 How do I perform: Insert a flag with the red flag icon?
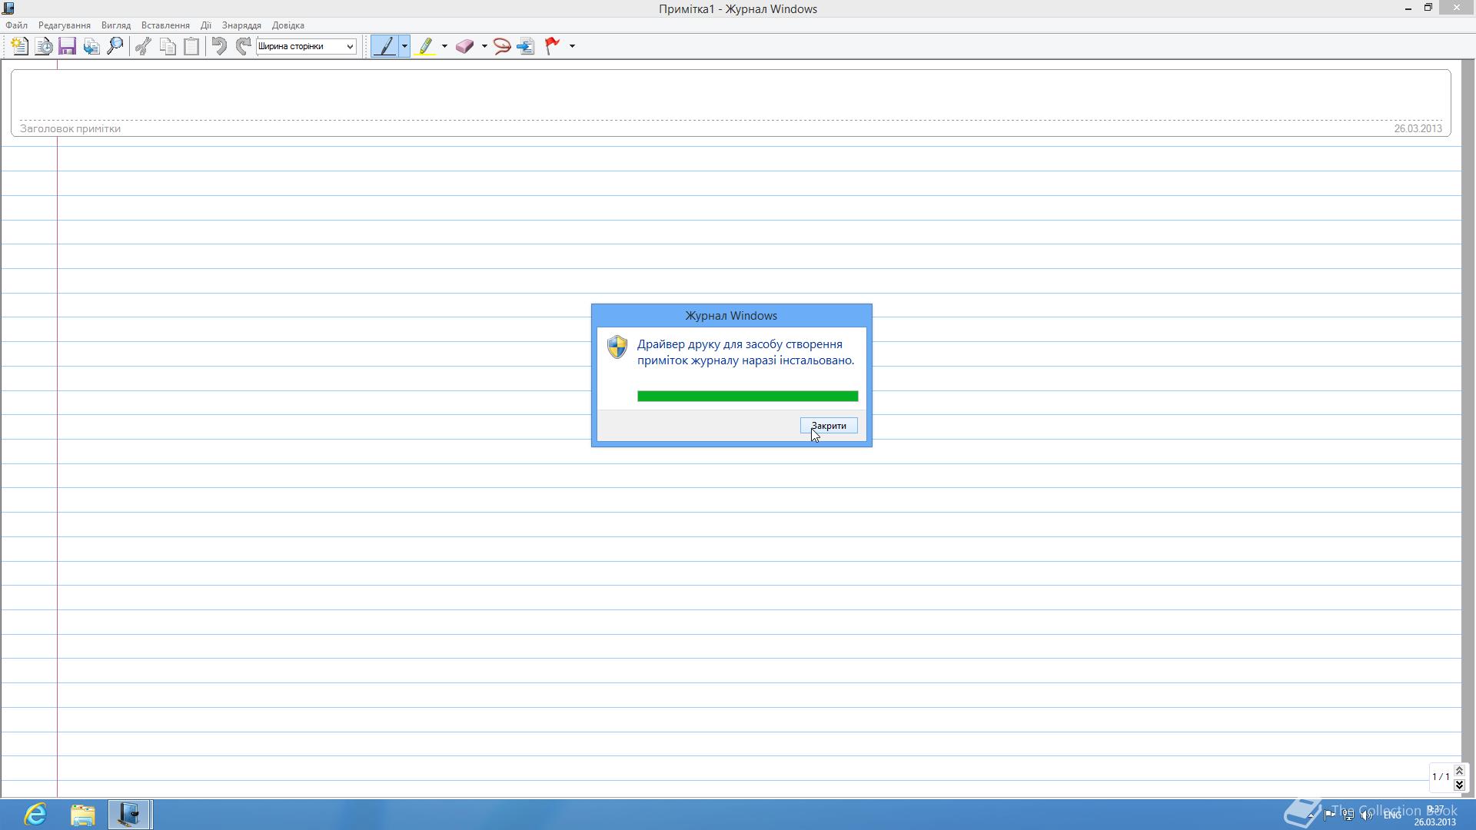coord(552,46)
